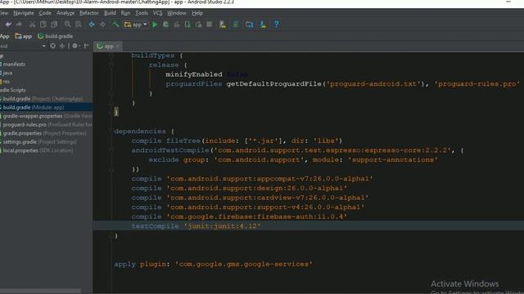Click the 'junit:junit:4.12' string
The width and height of the screenshot is (524, 294).
pyautogui.click(x=222, y=226)
